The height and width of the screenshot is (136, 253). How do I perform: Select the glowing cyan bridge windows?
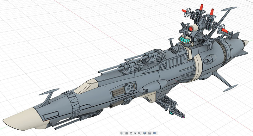tap(184, 40)
